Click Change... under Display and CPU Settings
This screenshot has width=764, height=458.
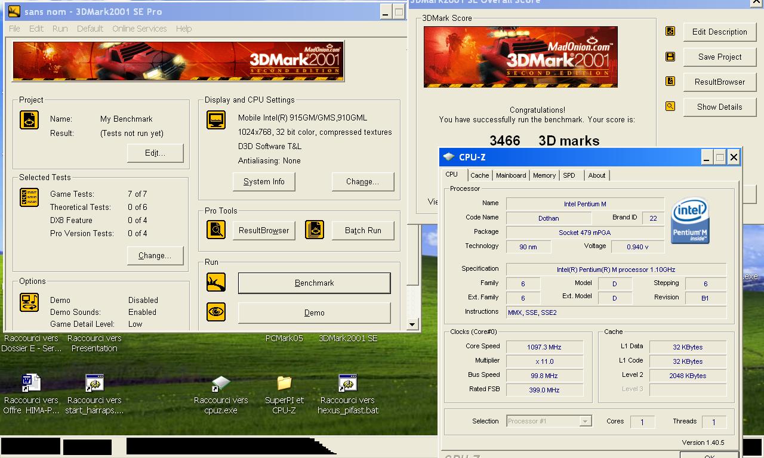pos(363,182)
